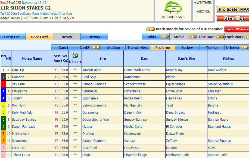Click the VIP badge on U Index tab
Image resolution: width=249 pixels, height=158 pixels.
tap(244, 47)
